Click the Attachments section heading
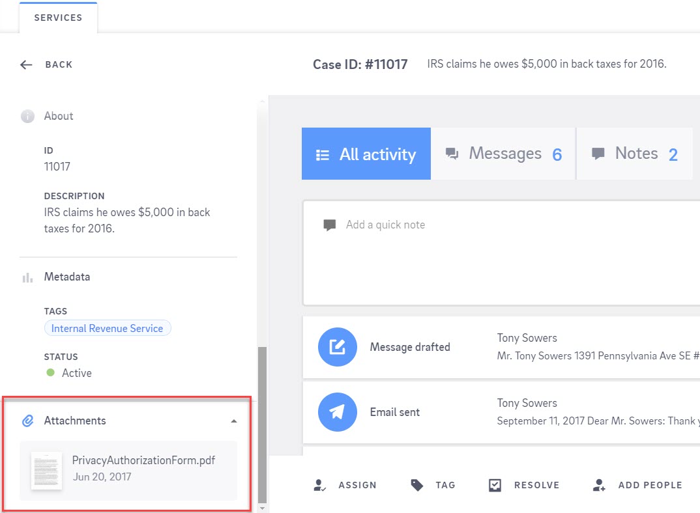 (x=75, y=421)
